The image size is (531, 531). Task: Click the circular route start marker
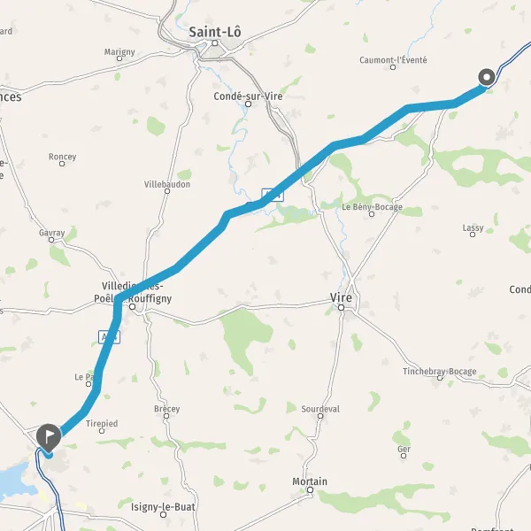(487, 77)
